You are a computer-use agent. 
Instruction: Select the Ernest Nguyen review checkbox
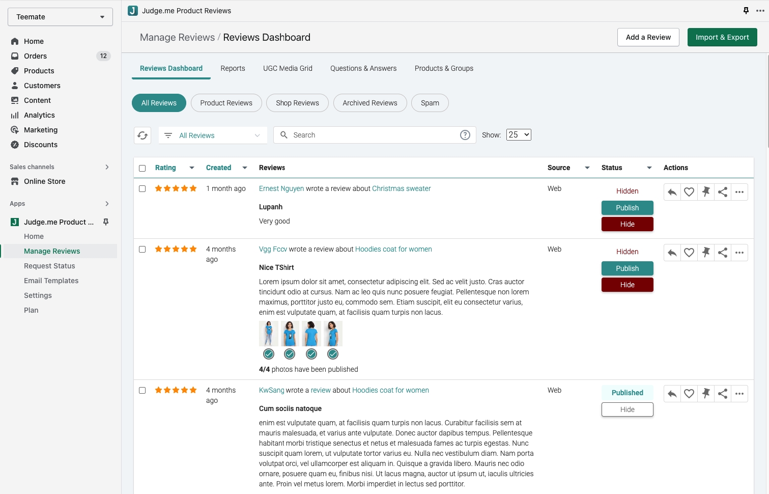(143, 189)
